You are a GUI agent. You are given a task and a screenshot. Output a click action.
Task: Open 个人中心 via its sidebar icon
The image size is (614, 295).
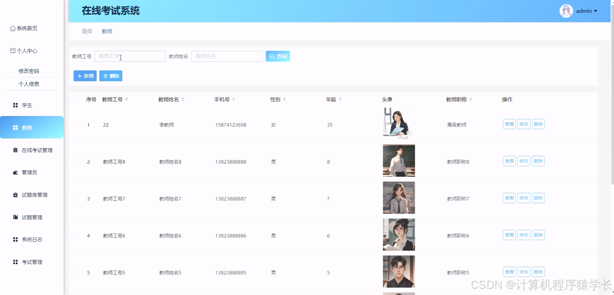[x=13, y=51]
